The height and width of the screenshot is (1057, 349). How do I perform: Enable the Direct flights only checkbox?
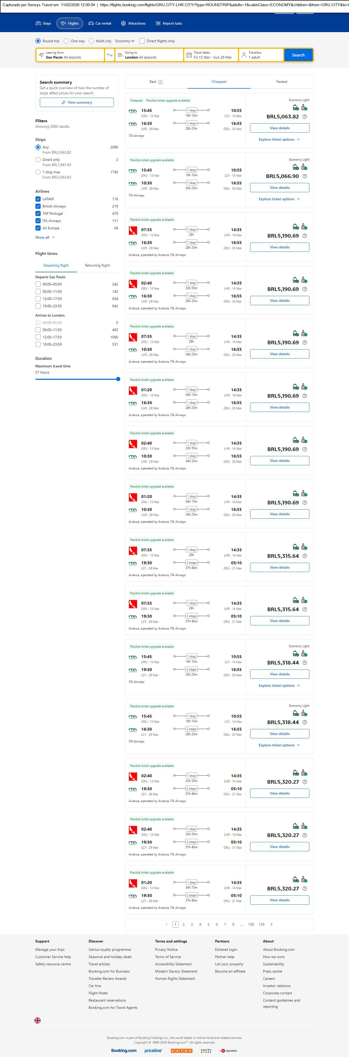[x=142, y=41]
